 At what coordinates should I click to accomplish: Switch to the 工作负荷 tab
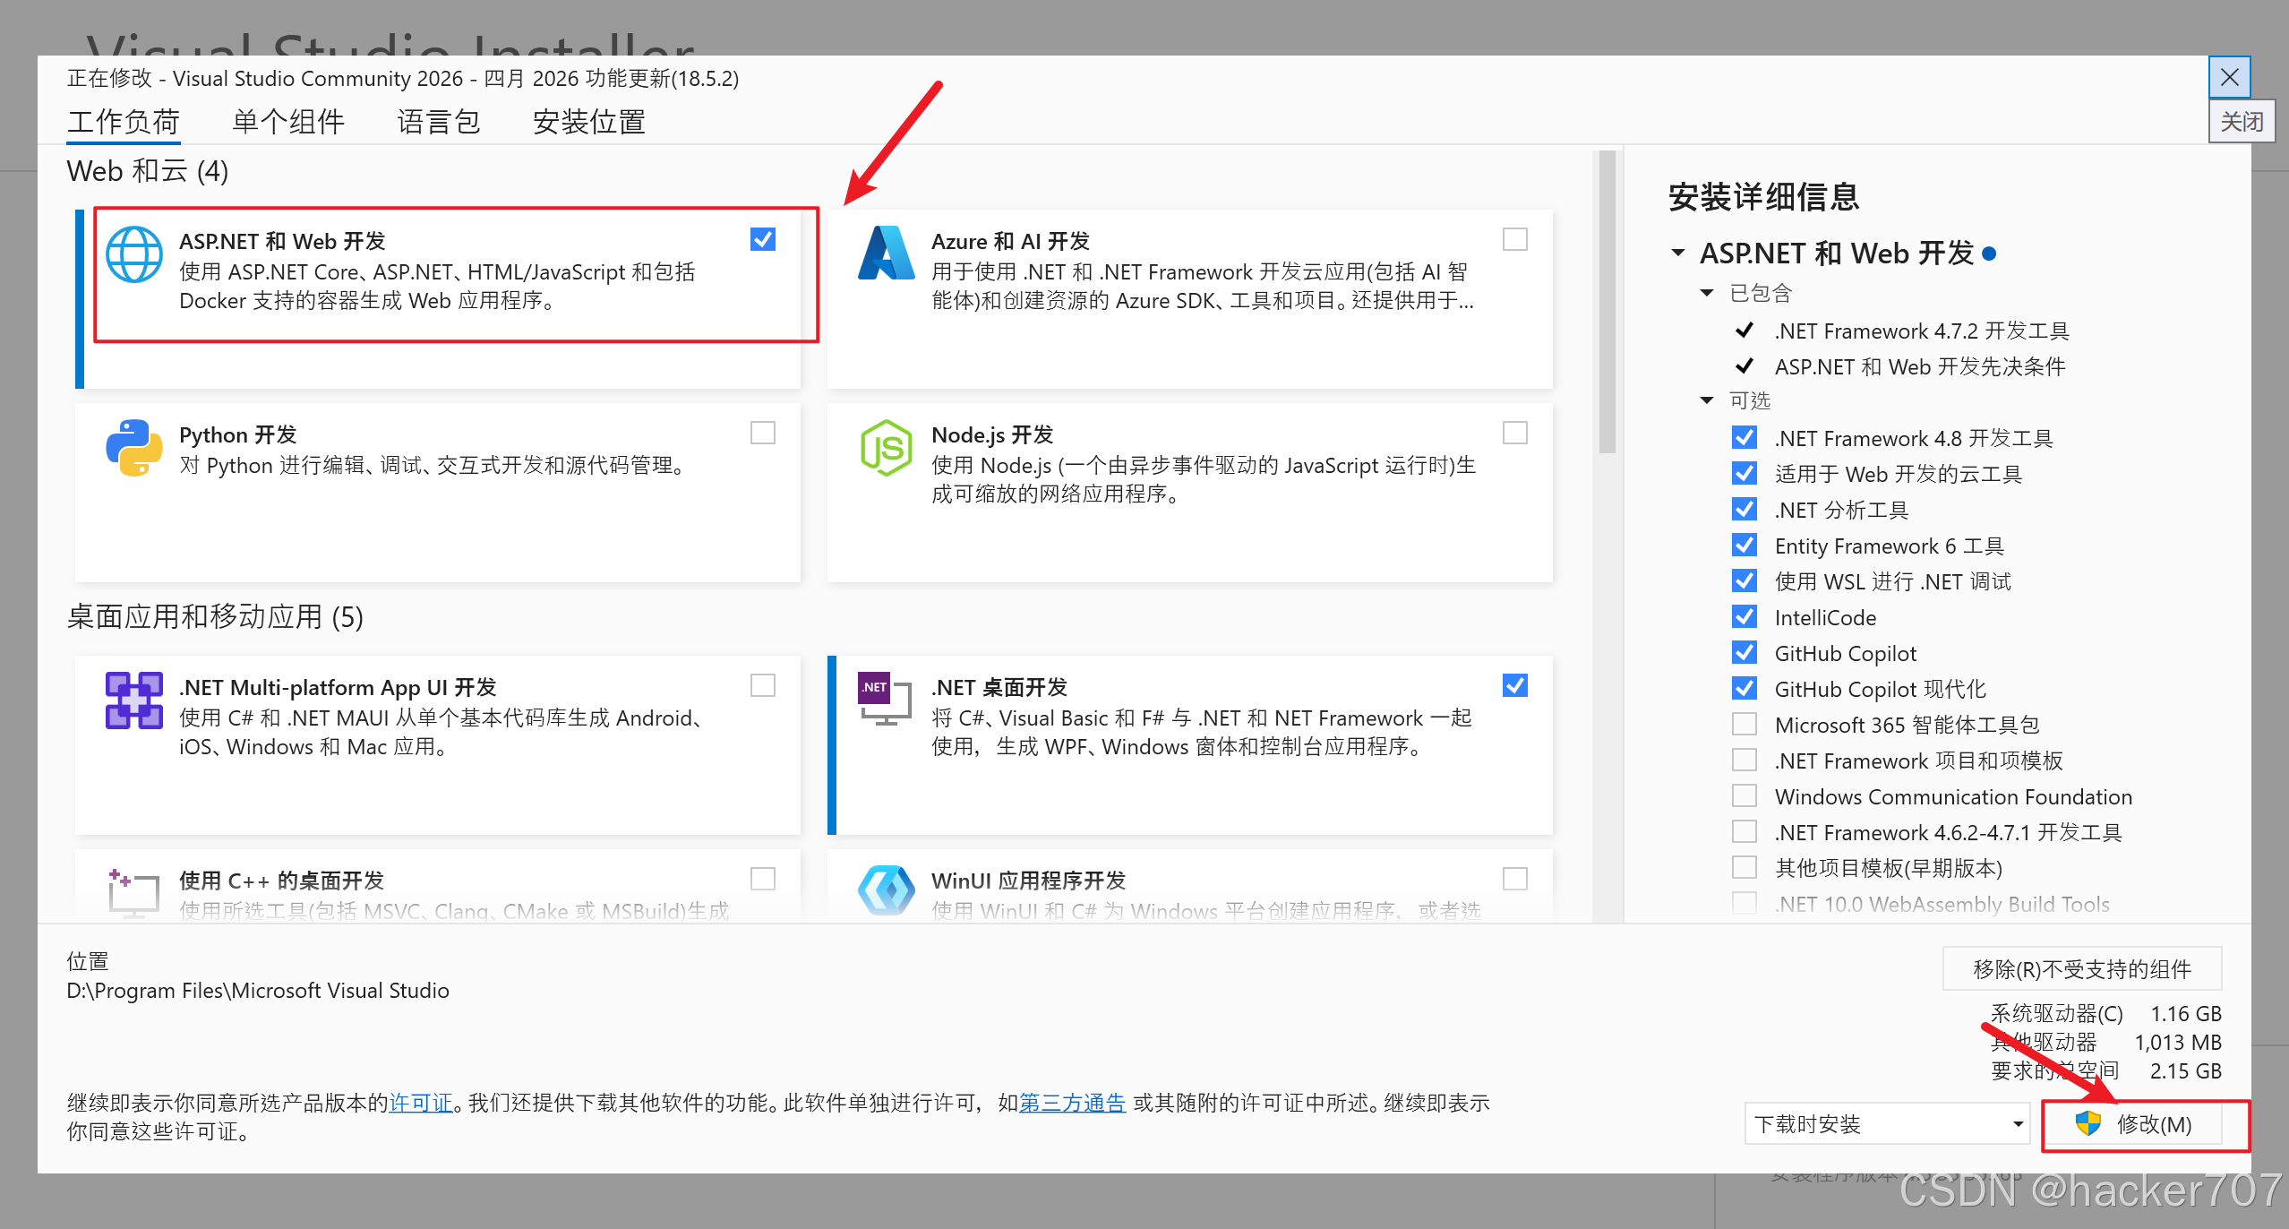124,121
